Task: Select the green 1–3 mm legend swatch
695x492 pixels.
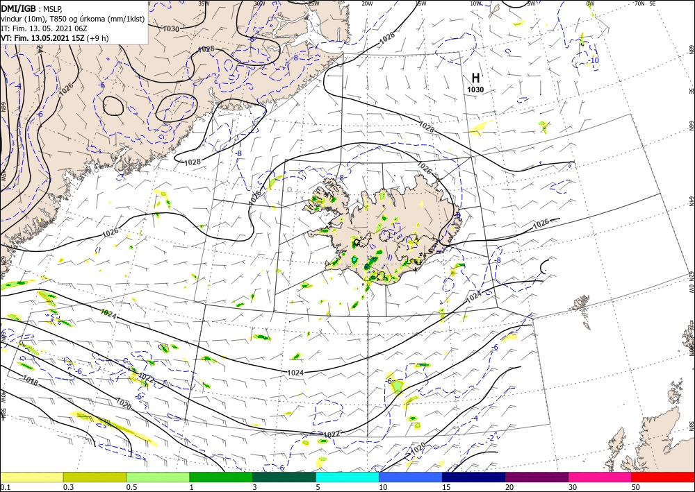Action: coord(221,477)
